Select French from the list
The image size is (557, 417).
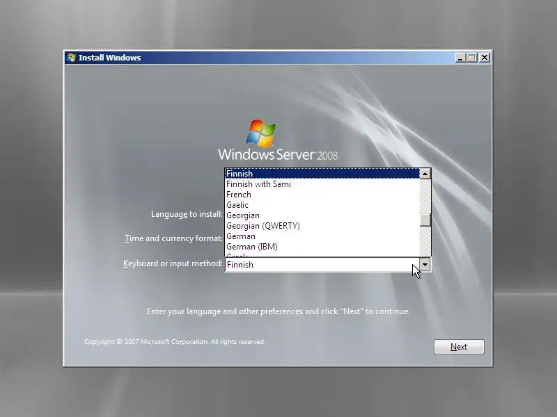(x=322, y=195)
